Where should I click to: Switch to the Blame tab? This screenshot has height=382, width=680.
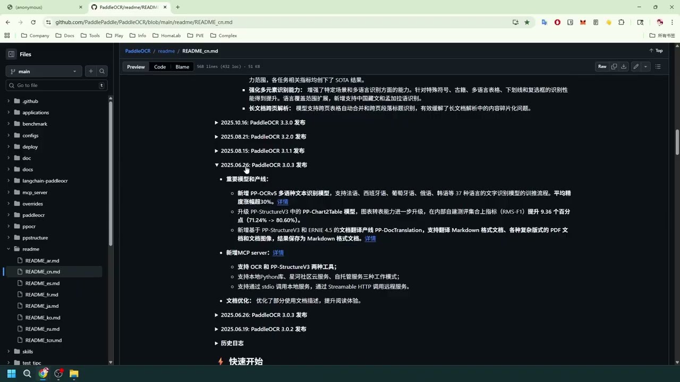point(182,67)
